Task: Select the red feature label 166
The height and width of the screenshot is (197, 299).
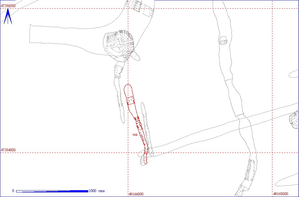Action: pos(135,135)
